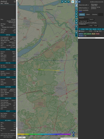This screenshot has height=139, width=104.
Task: Open the map layer switcher
Action: tap(73, 2)
